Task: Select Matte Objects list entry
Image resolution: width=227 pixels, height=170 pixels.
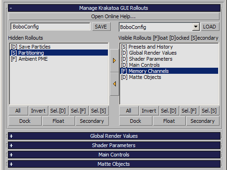Action: [x=169, y=77]
